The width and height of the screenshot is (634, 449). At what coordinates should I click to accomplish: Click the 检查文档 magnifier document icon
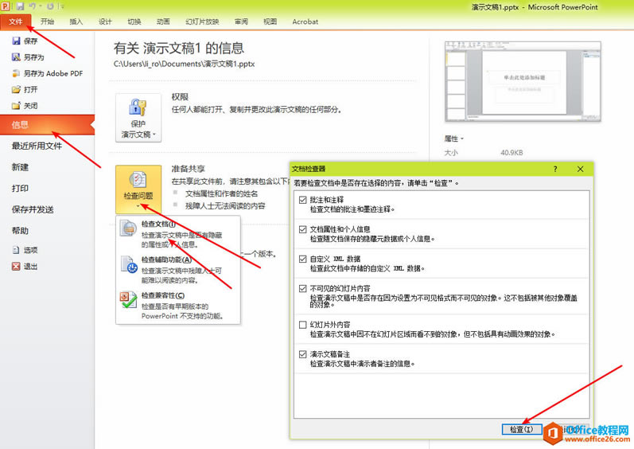coord(129,229)
